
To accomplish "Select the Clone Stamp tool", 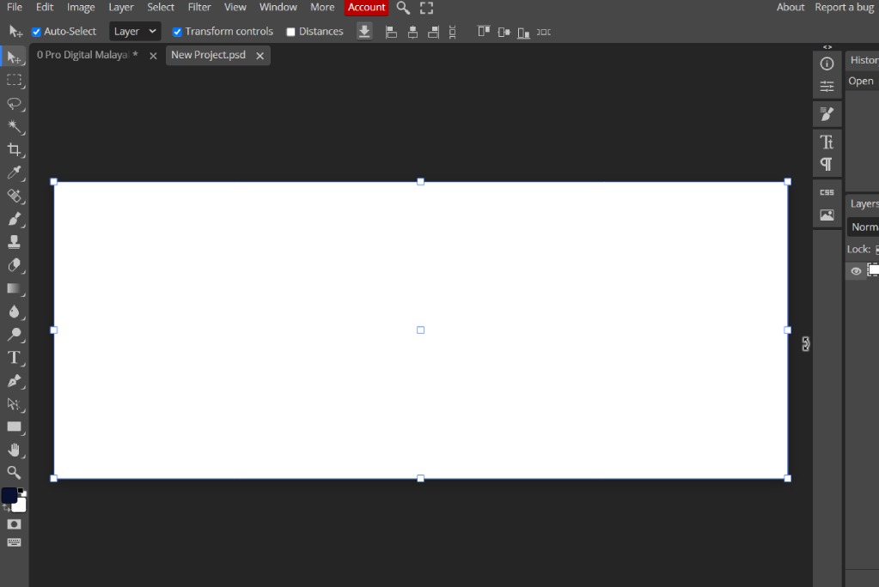I will [x=14, y=242].
